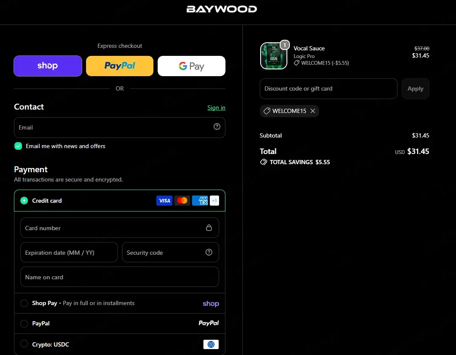456x355 pixels.
Task: Pay with the purple Shop express button
Action: [x=48, y=66]
